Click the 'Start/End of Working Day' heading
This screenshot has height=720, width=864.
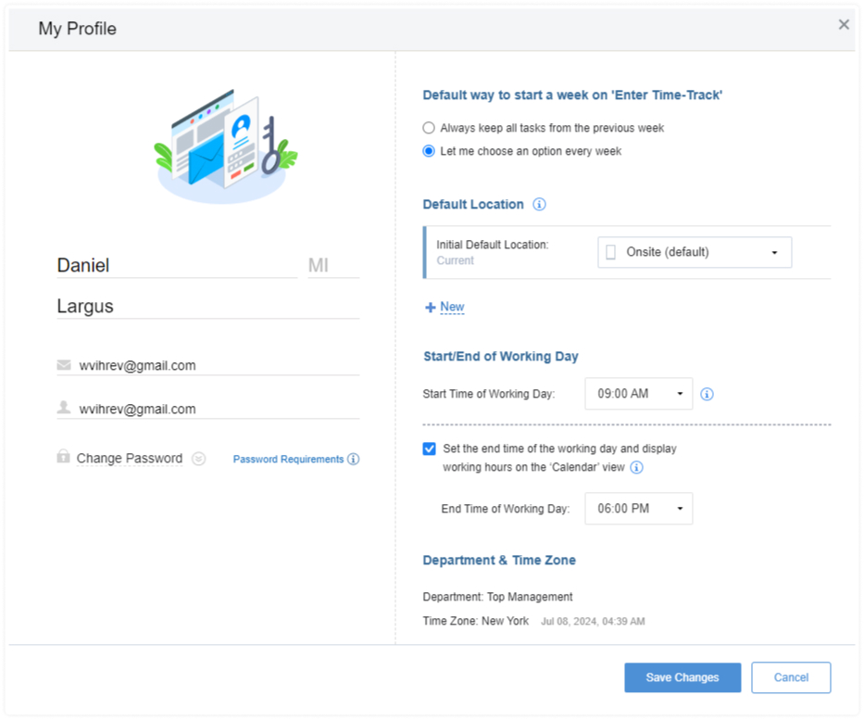pos(501,357)
